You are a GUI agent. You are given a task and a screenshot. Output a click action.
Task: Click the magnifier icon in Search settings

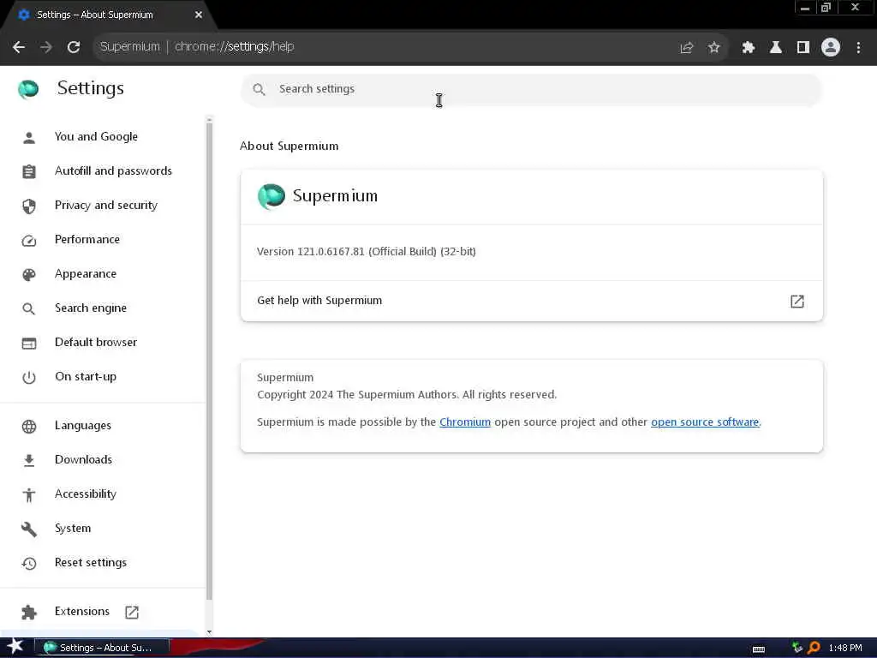coord(259,89)
